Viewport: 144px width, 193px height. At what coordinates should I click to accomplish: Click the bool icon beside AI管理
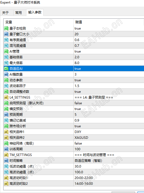6,51
